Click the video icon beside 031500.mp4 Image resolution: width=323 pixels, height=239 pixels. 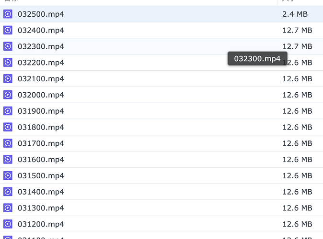[8, 176]
